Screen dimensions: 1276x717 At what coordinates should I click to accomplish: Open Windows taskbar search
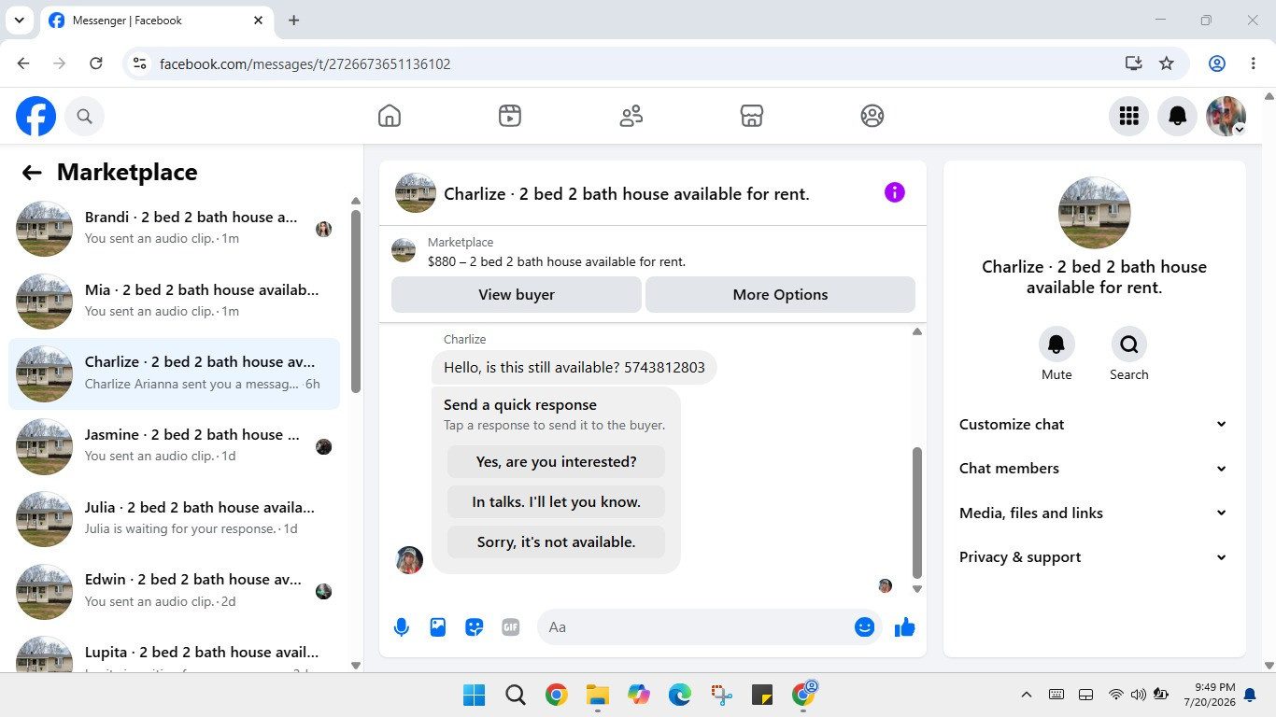click(516, 695)
